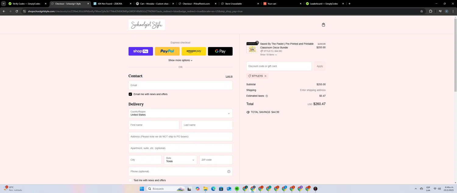This screenshot has width=457, height=193.
Task: Open Wi-Fi network settings in system tray
Action: coord(435,189)
